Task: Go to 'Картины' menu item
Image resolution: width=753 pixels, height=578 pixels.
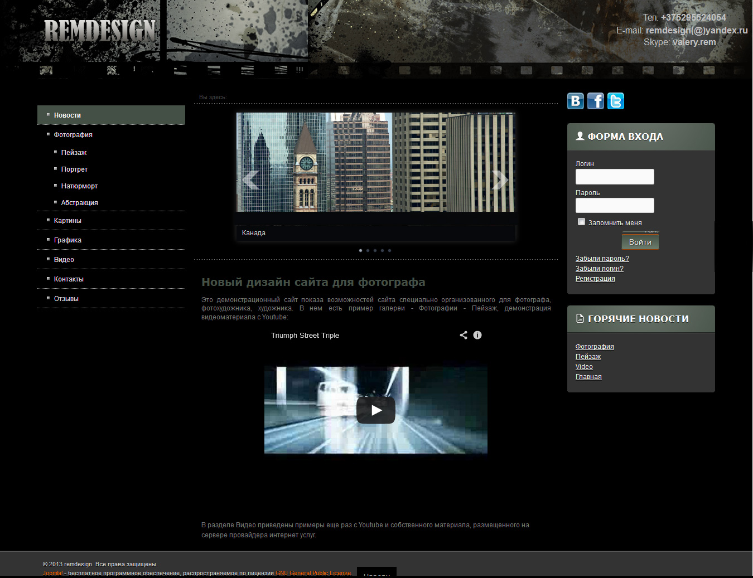Action: (67, 221)
